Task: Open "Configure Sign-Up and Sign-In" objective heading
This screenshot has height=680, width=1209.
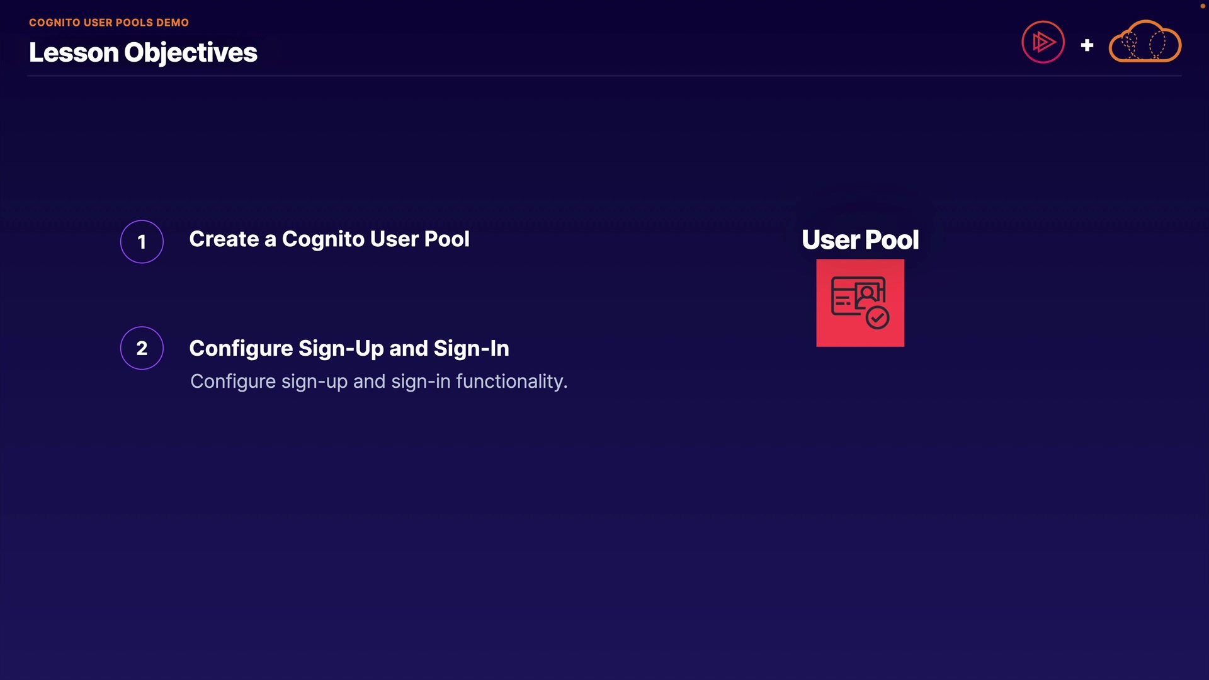Action: click(x=349, y=348)
